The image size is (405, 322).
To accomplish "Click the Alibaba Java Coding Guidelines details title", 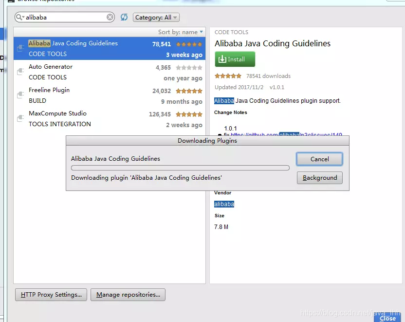I will 273,43.
